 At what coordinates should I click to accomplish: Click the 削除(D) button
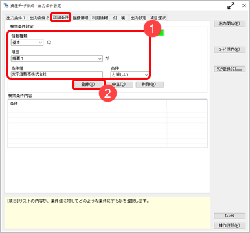tap(150, 84)
